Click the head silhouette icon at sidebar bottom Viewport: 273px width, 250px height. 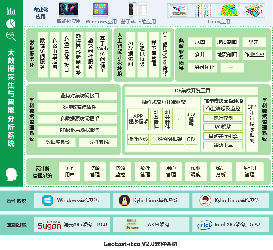point(11,174)
